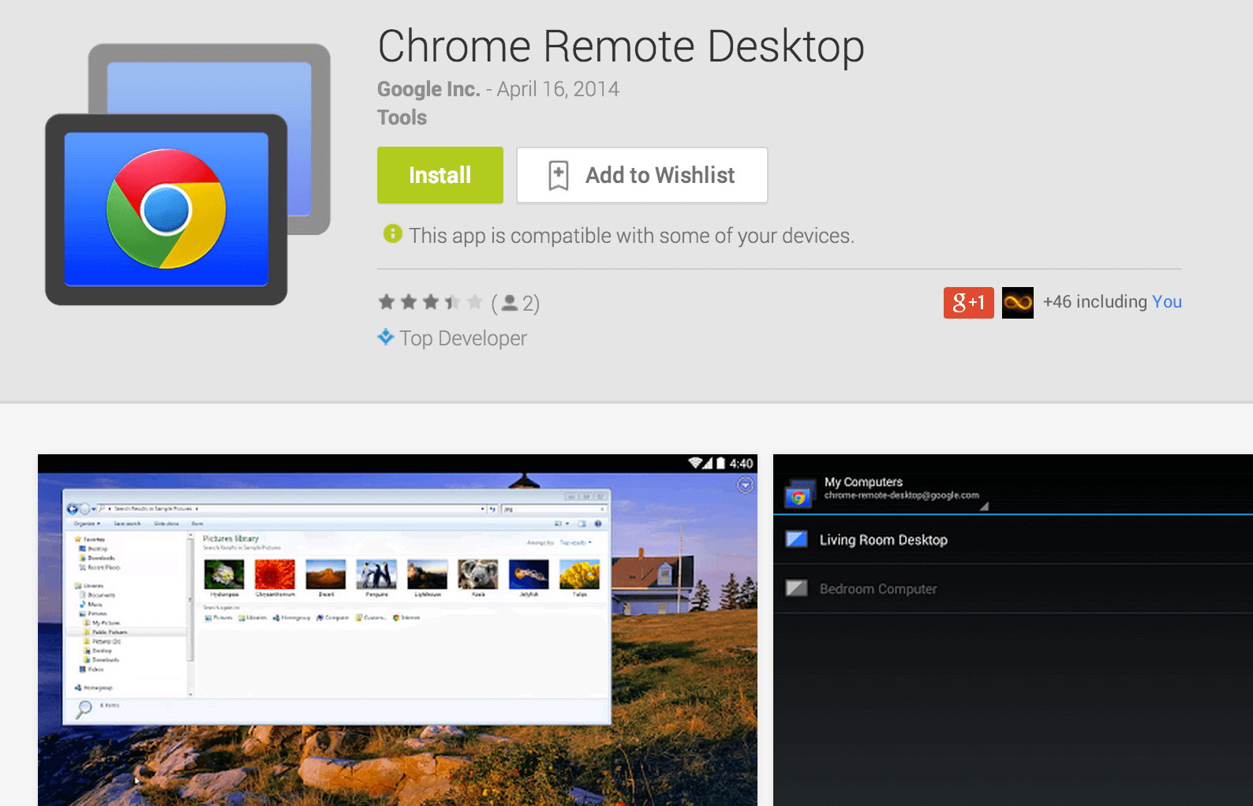Click the infinity symbol profile avatar
1253x806 pixels.
tap(1018, 303)
